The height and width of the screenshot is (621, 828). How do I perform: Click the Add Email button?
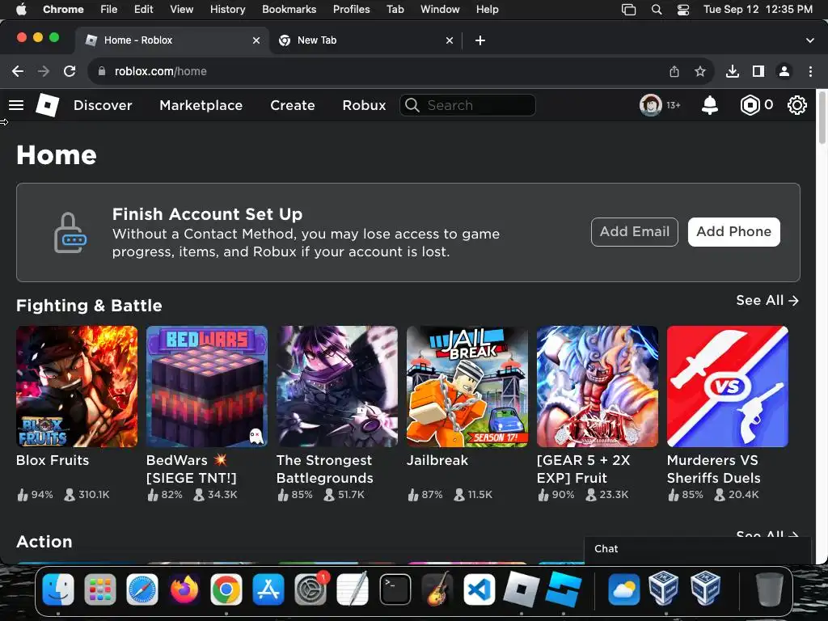point(634,232)
